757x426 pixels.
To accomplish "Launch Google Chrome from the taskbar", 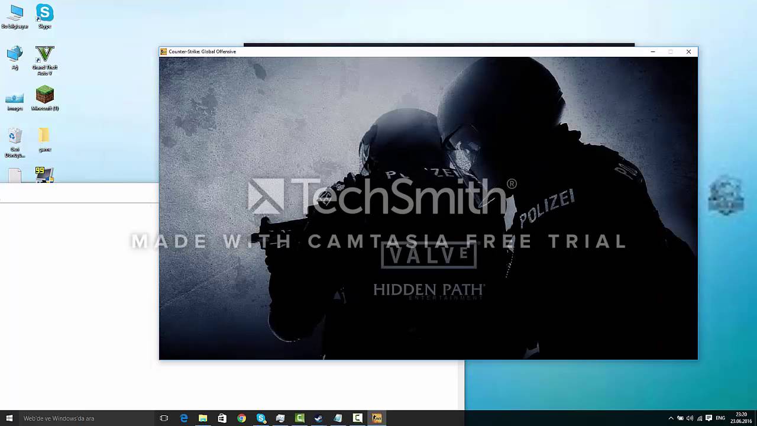I will click(x=241, y=418).
